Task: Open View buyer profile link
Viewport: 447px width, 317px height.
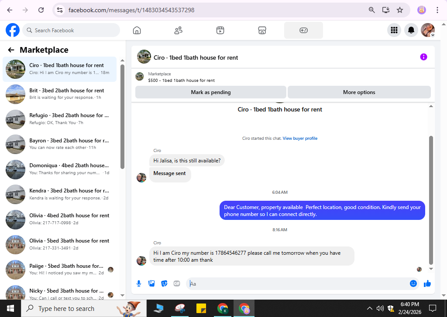Action: pyautogui.click(x=300, y=138)
